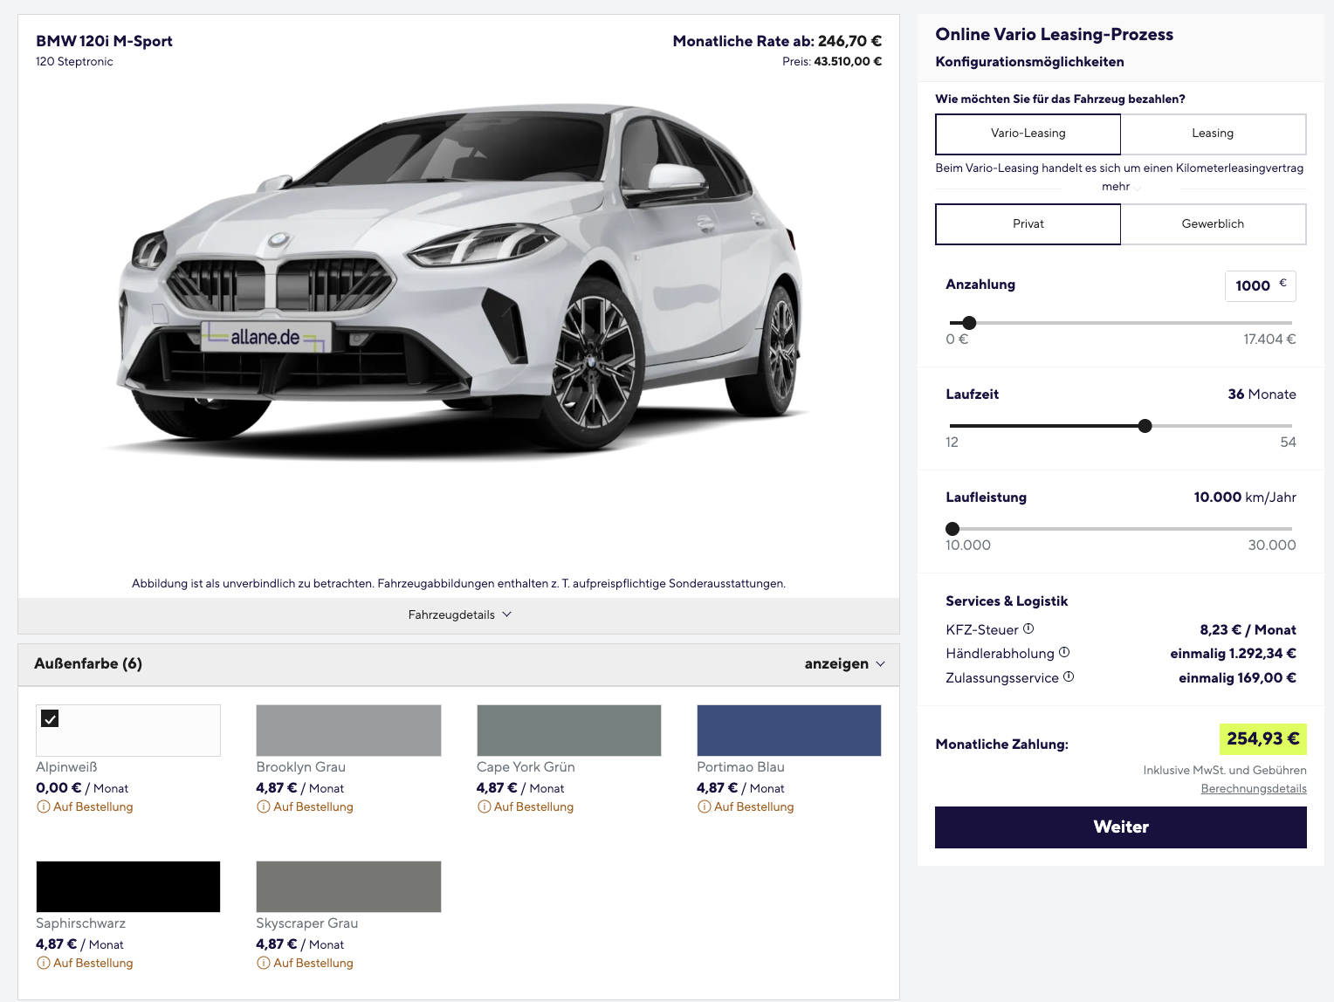The image size is (1334, 1002).
Task: Choose the Portimao Blau color swatch
Action: 788,731
